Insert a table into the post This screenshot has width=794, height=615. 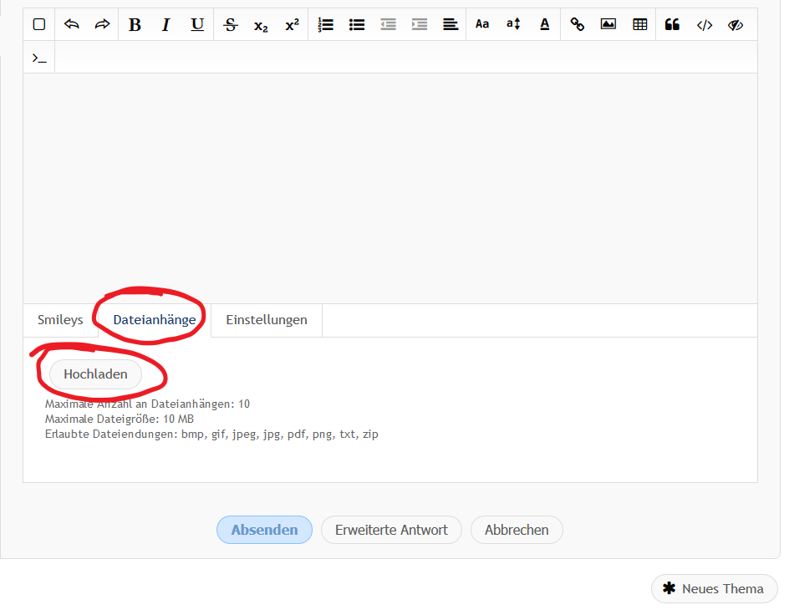point(640,25)
